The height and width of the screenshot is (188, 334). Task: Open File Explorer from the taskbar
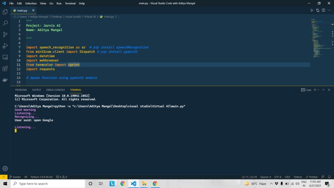click(x=144, y=183)
